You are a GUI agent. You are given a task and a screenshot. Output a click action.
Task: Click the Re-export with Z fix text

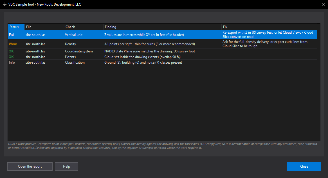268,34
